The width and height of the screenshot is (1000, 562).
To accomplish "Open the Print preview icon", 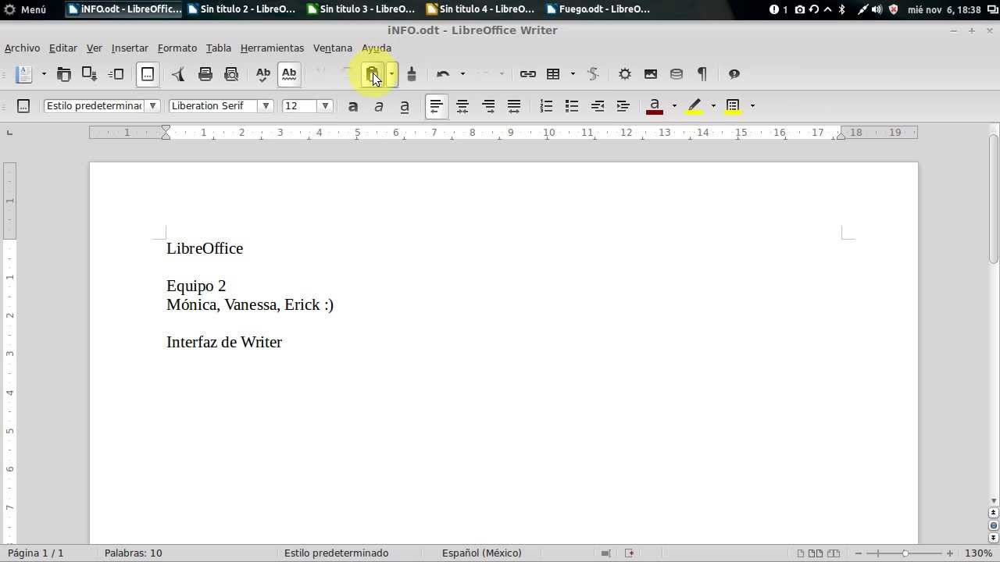I will click(231, 74).
